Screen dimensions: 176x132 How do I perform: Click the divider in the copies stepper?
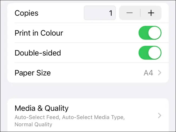(x=140, y=13)
